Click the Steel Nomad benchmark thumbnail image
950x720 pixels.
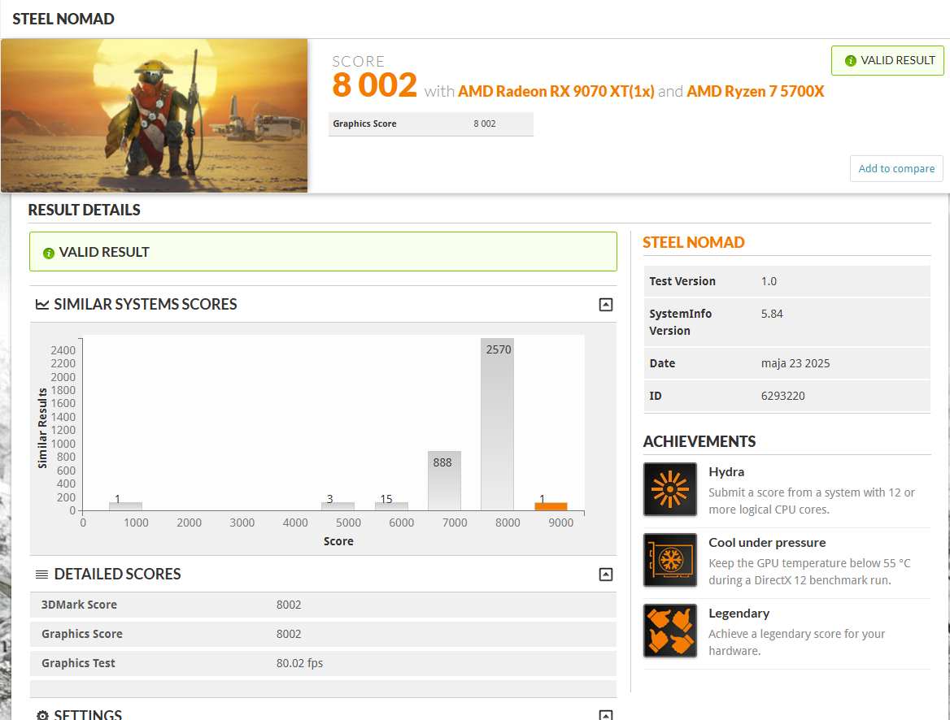click(x=155, y=115)
